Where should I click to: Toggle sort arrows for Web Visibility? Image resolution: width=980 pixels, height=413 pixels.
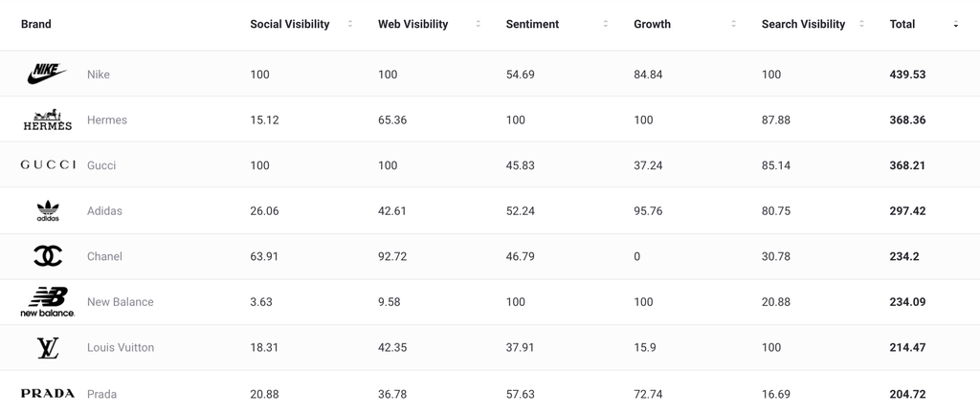point(479,24)
